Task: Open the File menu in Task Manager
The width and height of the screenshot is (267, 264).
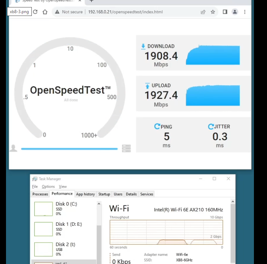Action: click(x=35, y=186)
